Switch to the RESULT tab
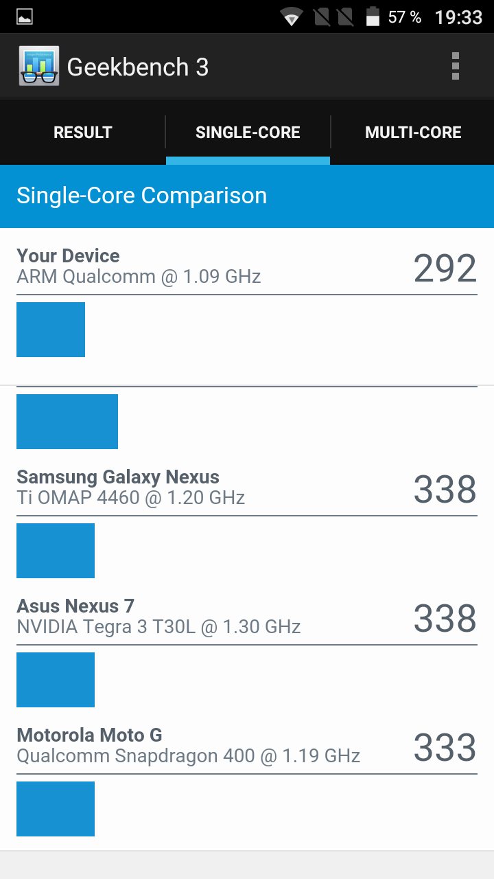This screenshot has height=879, width=494. point(82,133)
